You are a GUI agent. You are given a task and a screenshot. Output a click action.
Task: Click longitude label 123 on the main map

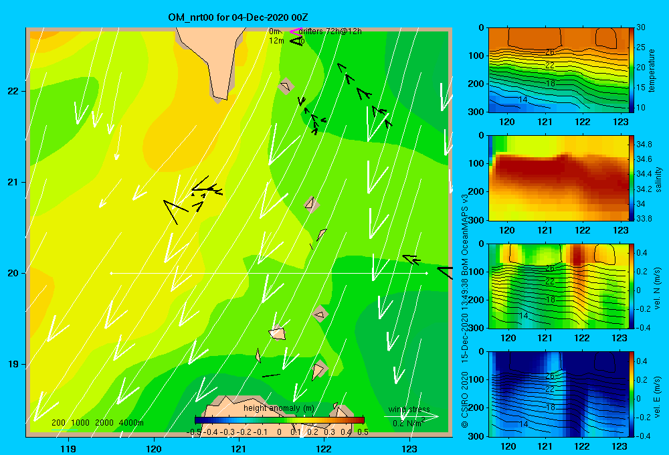click(x=409, y=448)
